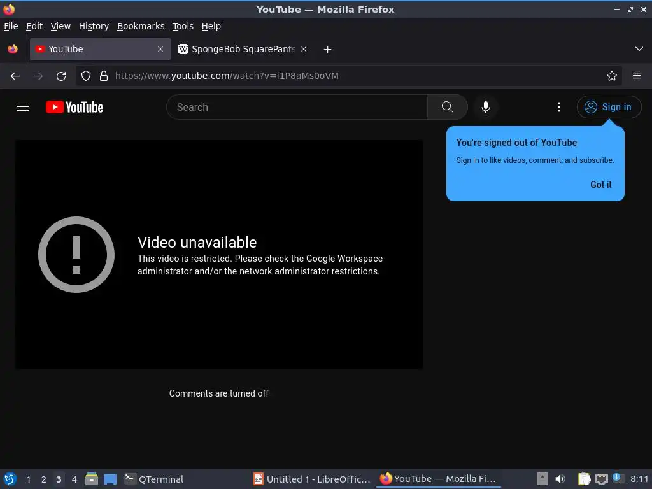Open the Tools menu

click(x=183, y=26)
